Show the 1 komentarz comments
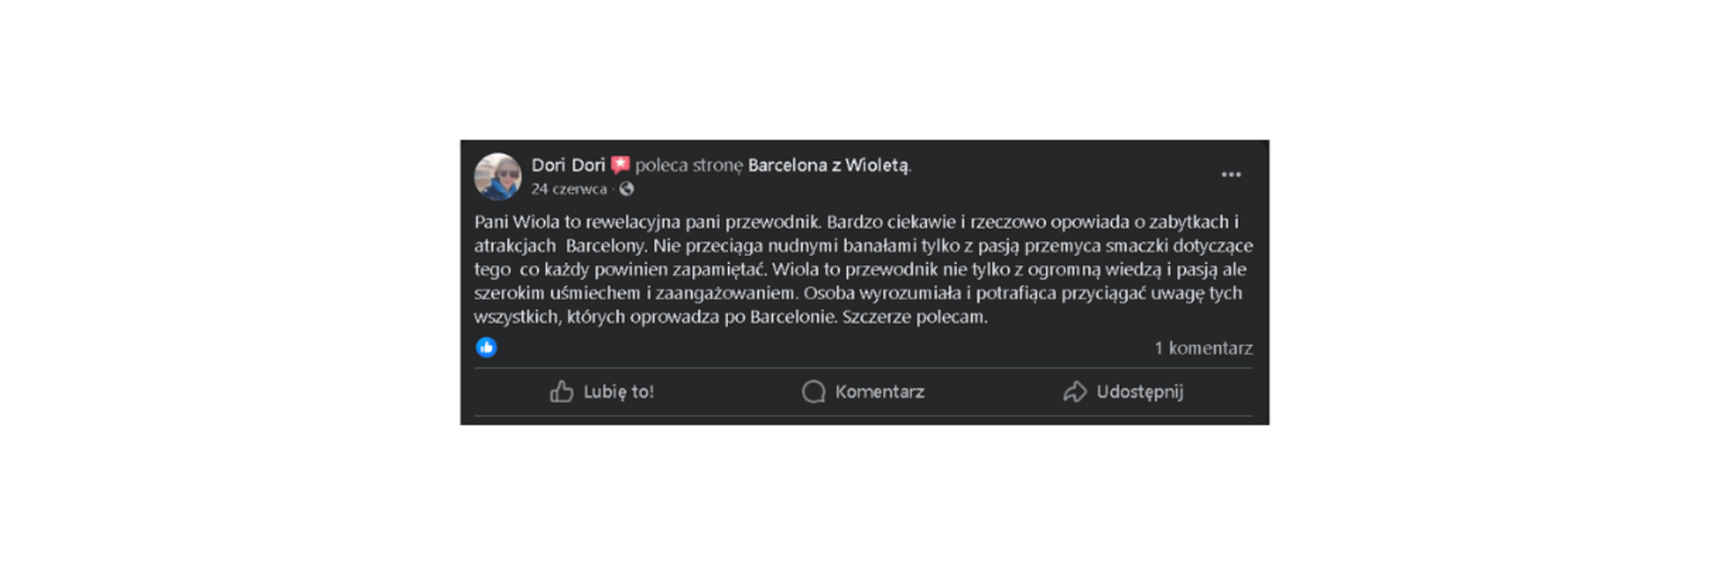Image resolution: width=1730 pixels, height=565 pixels. pos(1203,348)
